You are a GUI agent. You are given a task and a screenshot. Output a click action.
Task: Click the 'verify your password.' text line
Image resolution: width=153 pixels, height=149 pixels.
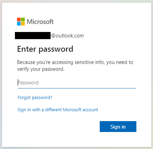coord(41,69)
